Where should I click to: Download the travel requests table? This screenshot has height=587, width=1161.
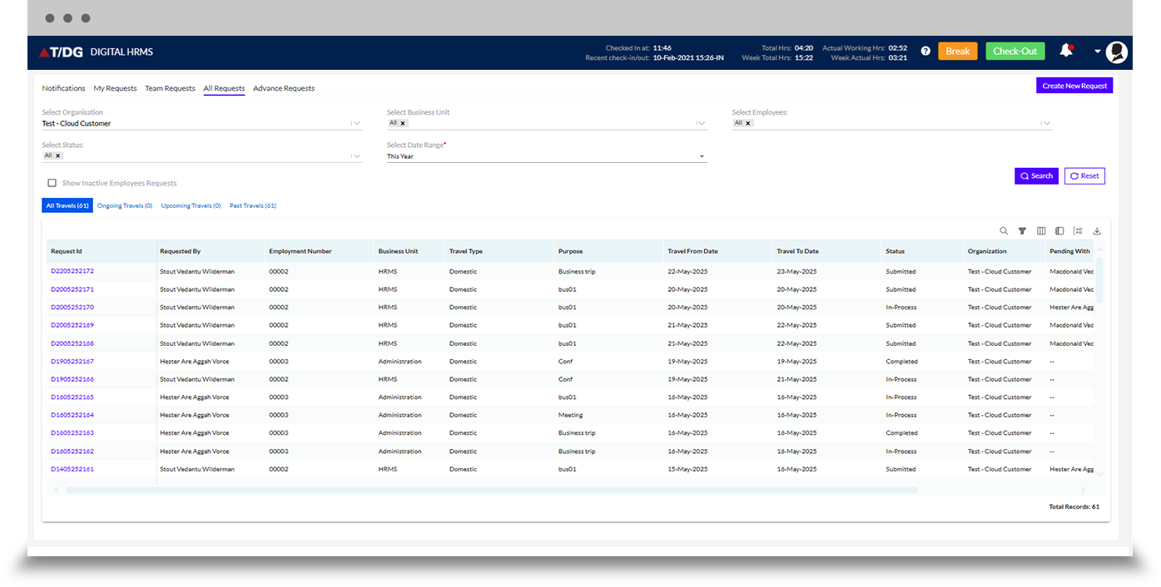coord(1097,231)
